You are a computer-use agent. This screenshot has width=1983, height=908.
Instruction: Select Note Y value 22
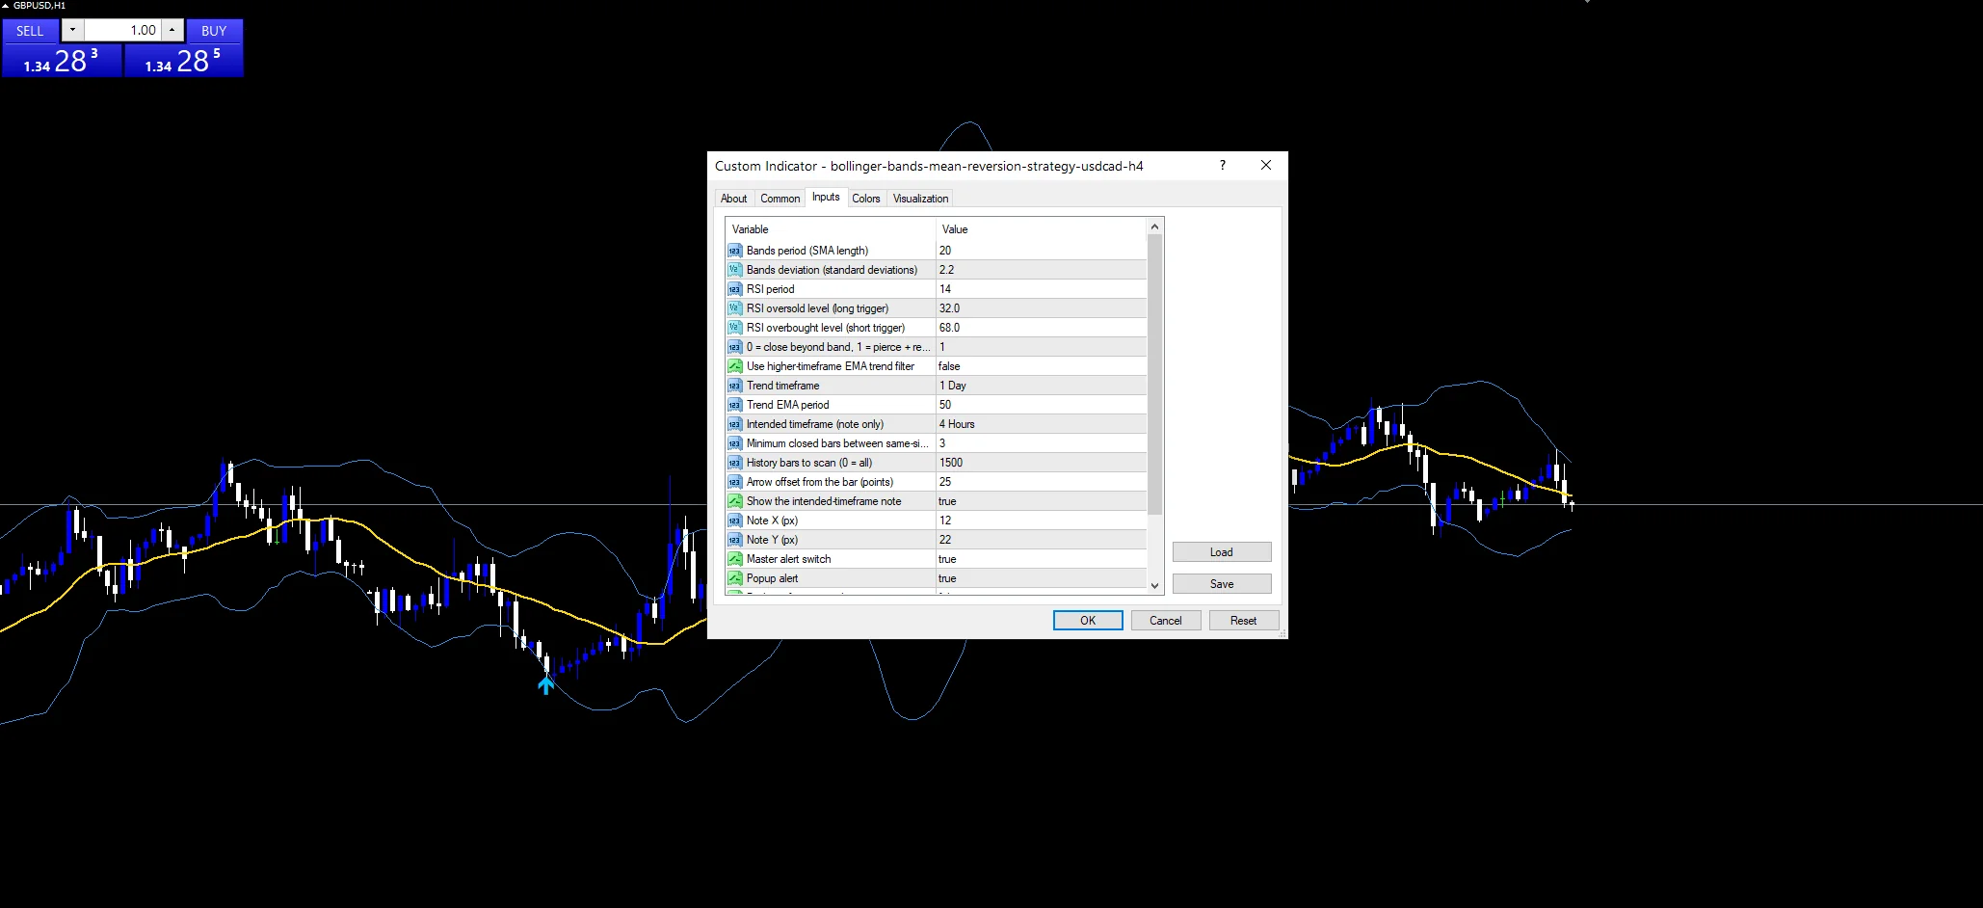(1041, 540)
